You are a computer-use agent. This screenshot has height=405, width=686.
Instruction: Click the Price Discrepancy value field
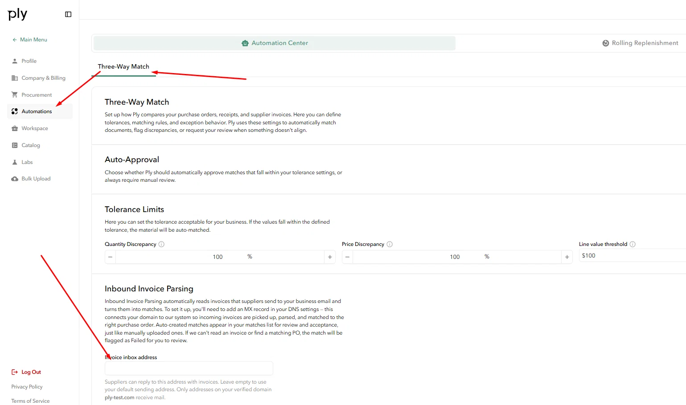pyautogui.click(x=457, y=257)
